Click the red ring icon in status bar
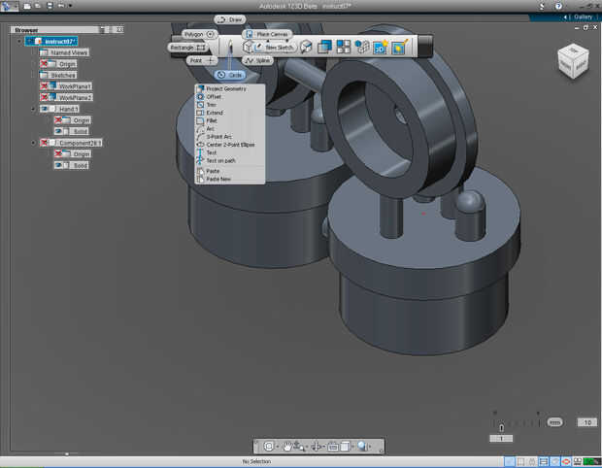 click(x=566, y=461)
